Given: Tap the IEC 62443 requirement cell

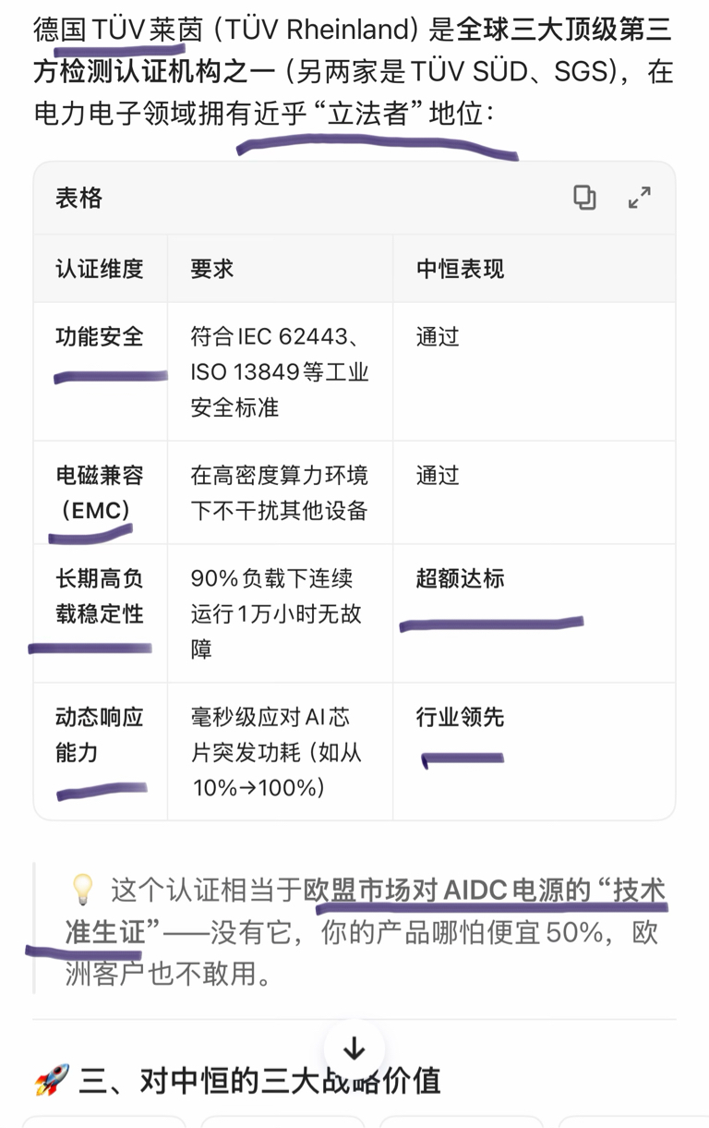Looking at the screenshot, I should pyautogui.click(x=280, y=371).
